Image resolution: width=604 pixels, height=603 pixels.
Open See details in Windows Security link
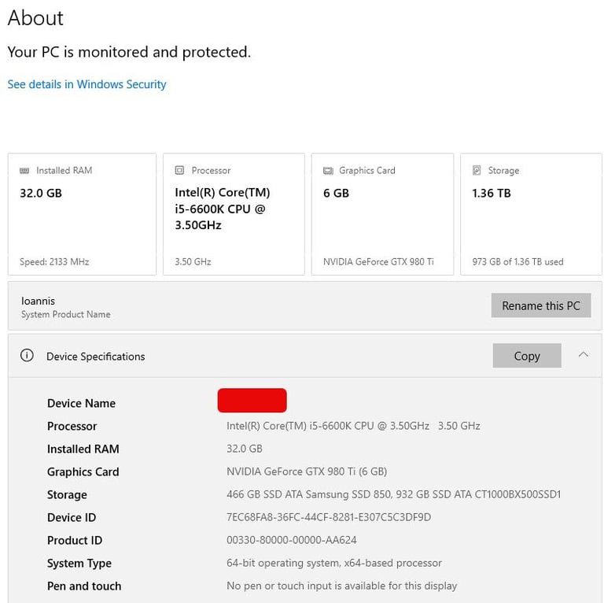click(87, 84)
